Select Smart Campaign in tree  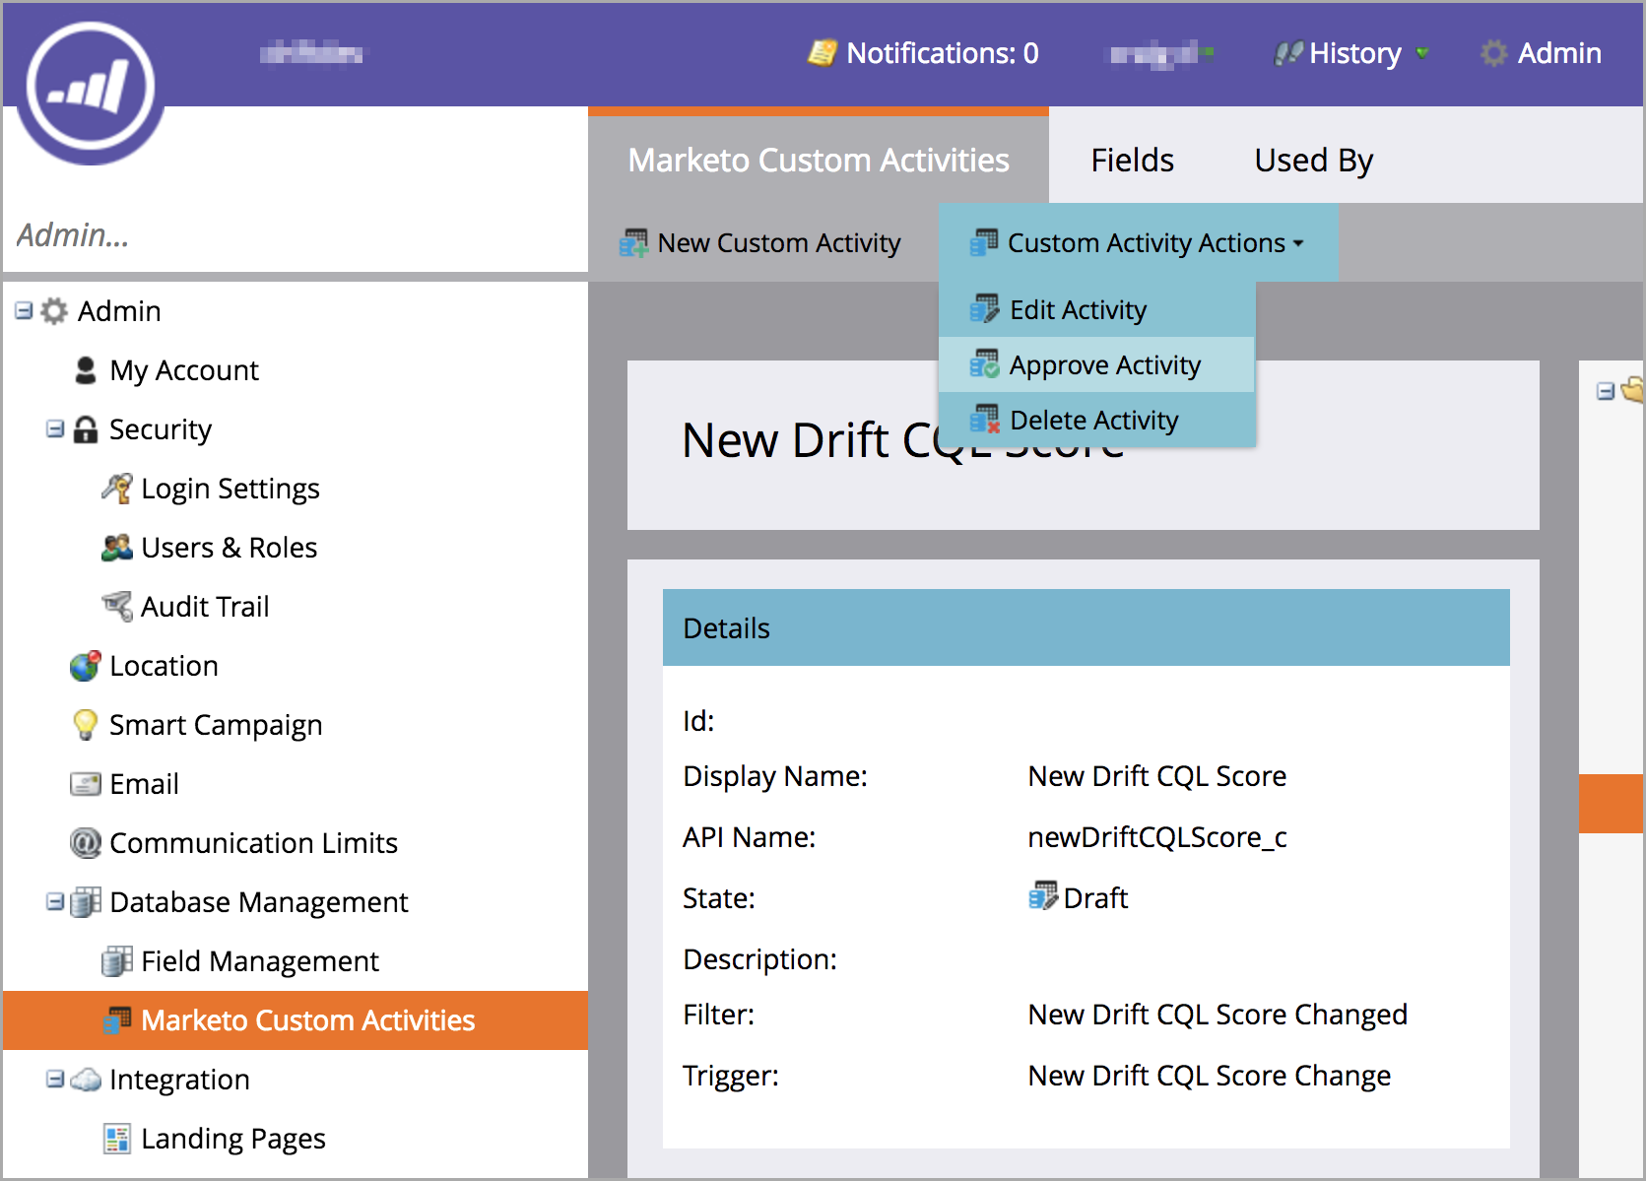coord(216,725)
